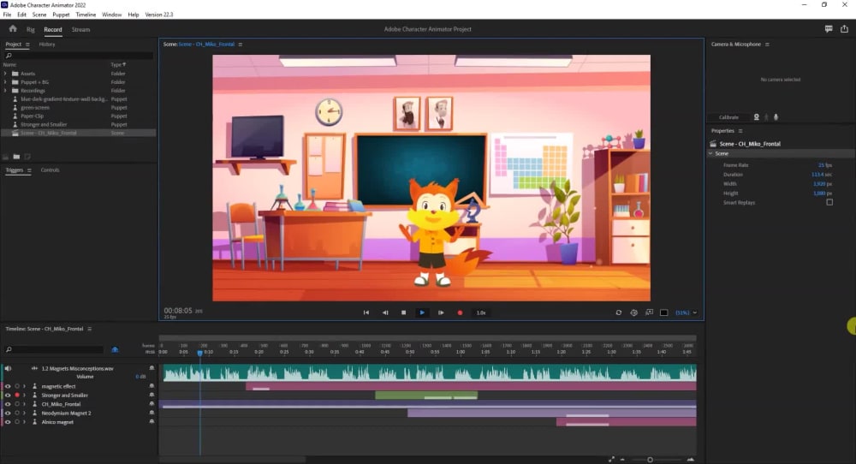Viewport: 856px width, 464px height.
Task: Play the scene
Action: click(422, 312)
